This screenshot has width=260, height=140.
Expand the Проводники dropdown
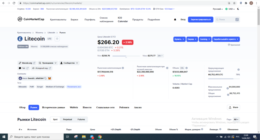[x=47, y=63]
